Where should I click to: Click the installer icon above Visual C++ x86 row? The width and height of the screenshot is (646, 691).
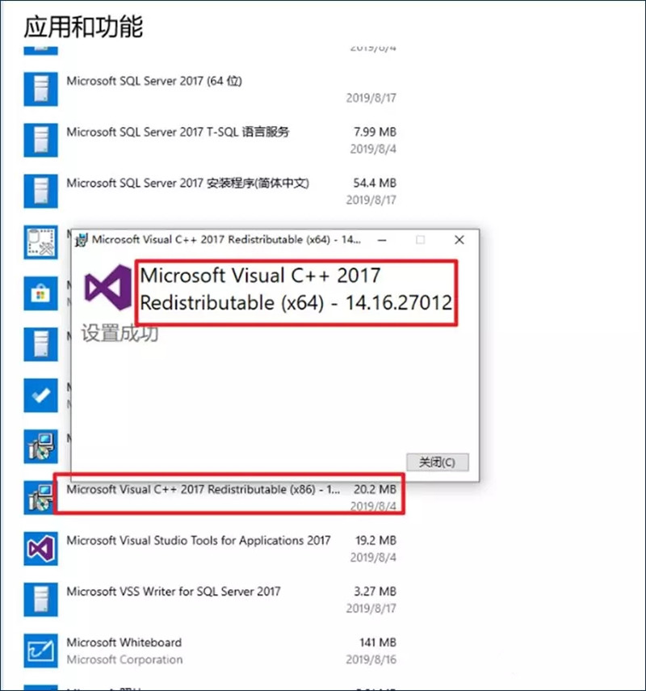(40, 446)
